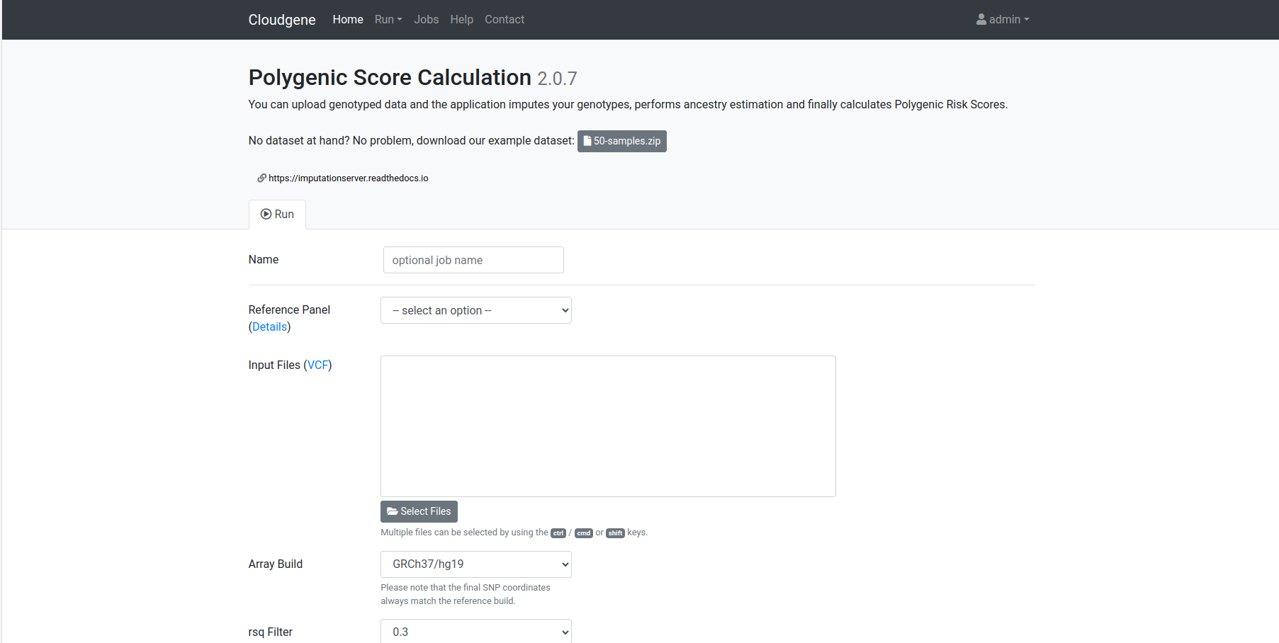Screen dimensions: 1279x643
Task: Open the rsq Filter dropdown
Action: tap(476, 631)
